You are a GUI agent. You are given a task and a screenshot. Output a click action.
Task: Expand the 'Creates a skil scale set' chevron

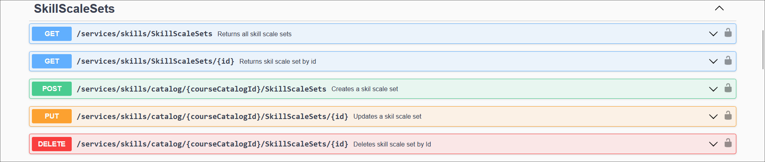click(x=713, y=89)
